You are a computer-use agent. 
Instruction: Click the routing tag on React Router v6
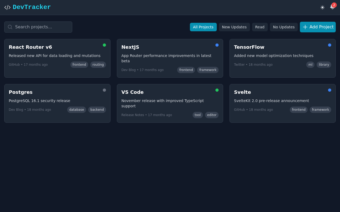click(98, 65)
